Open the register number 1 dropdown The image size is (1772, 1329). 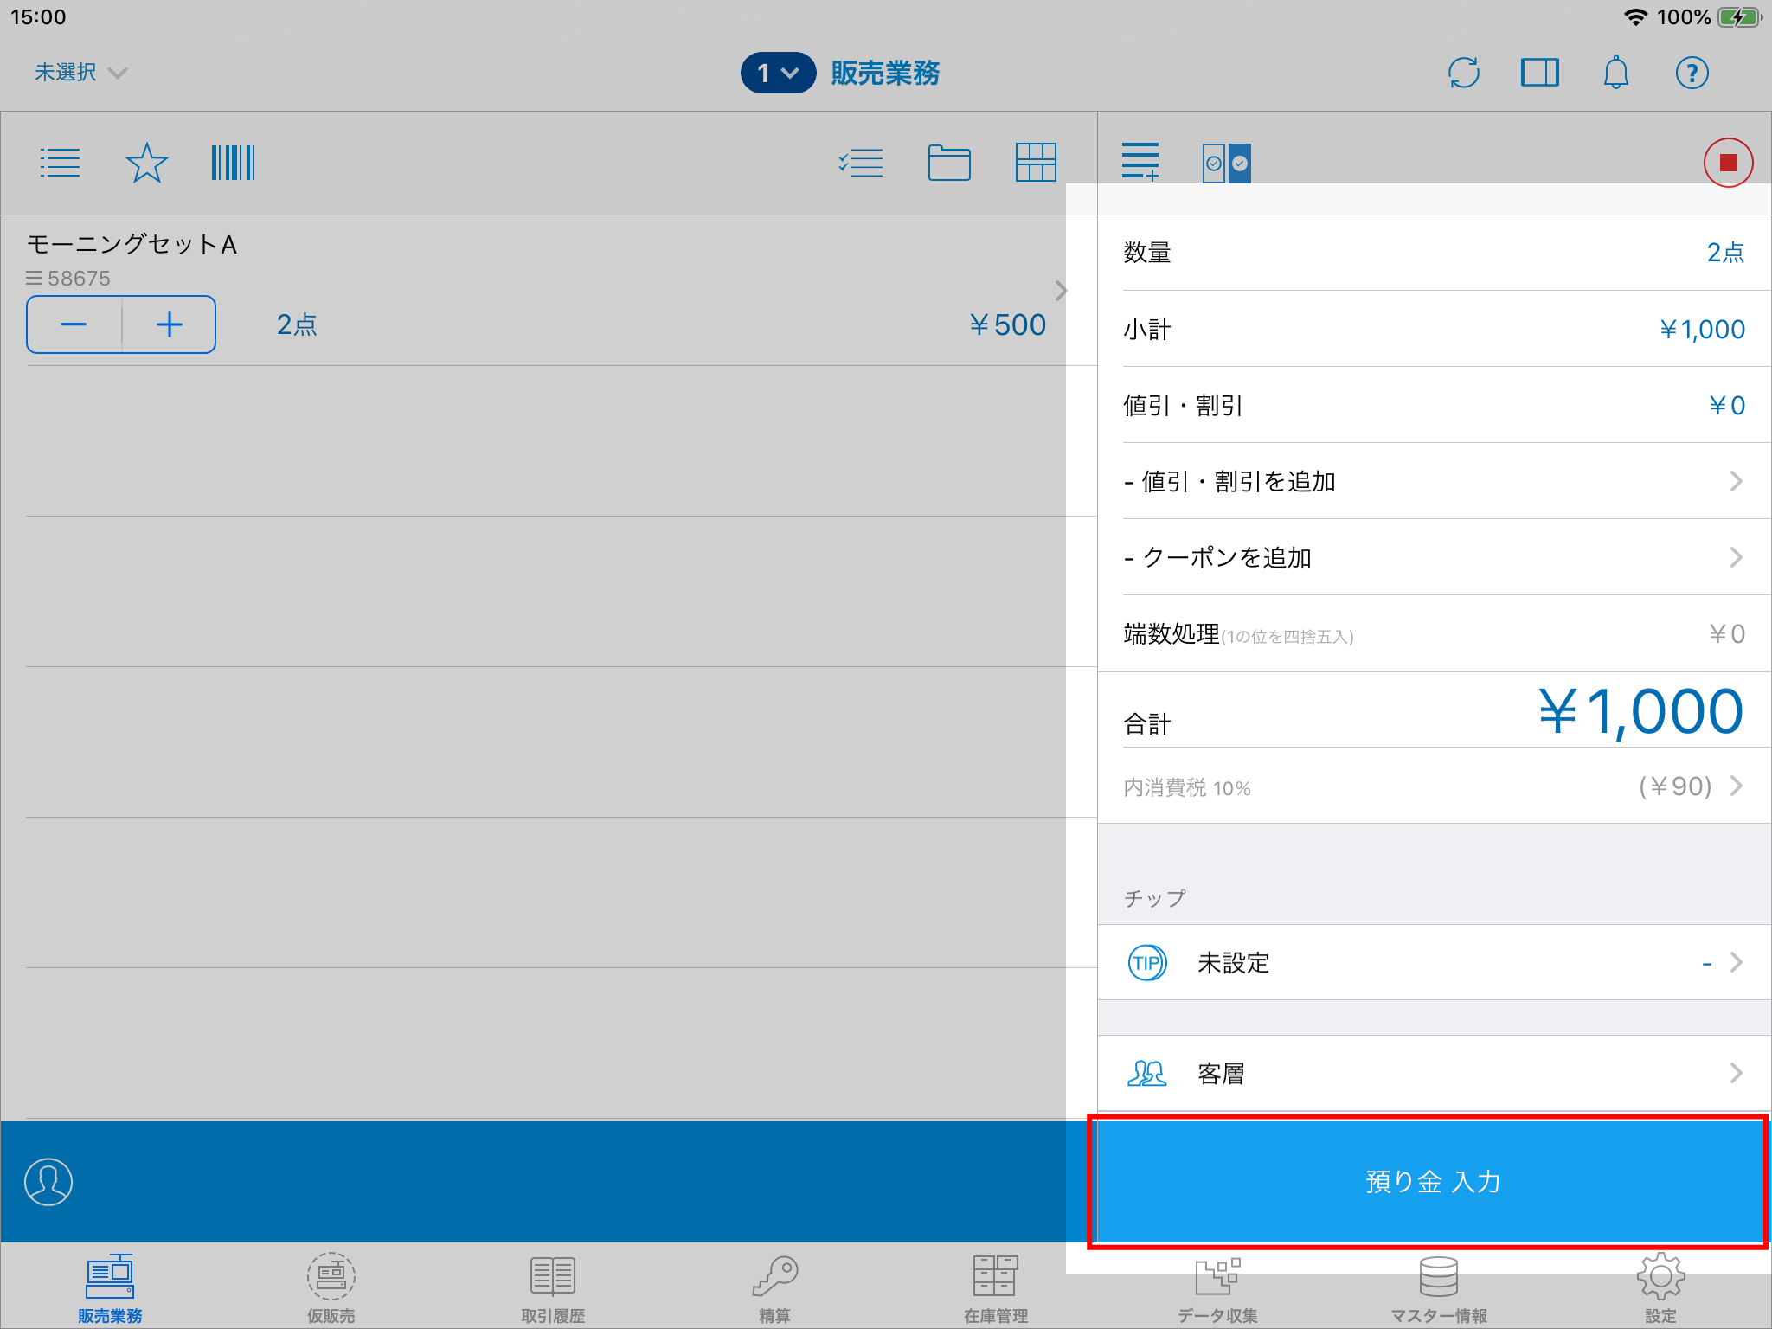click(777, 73)
